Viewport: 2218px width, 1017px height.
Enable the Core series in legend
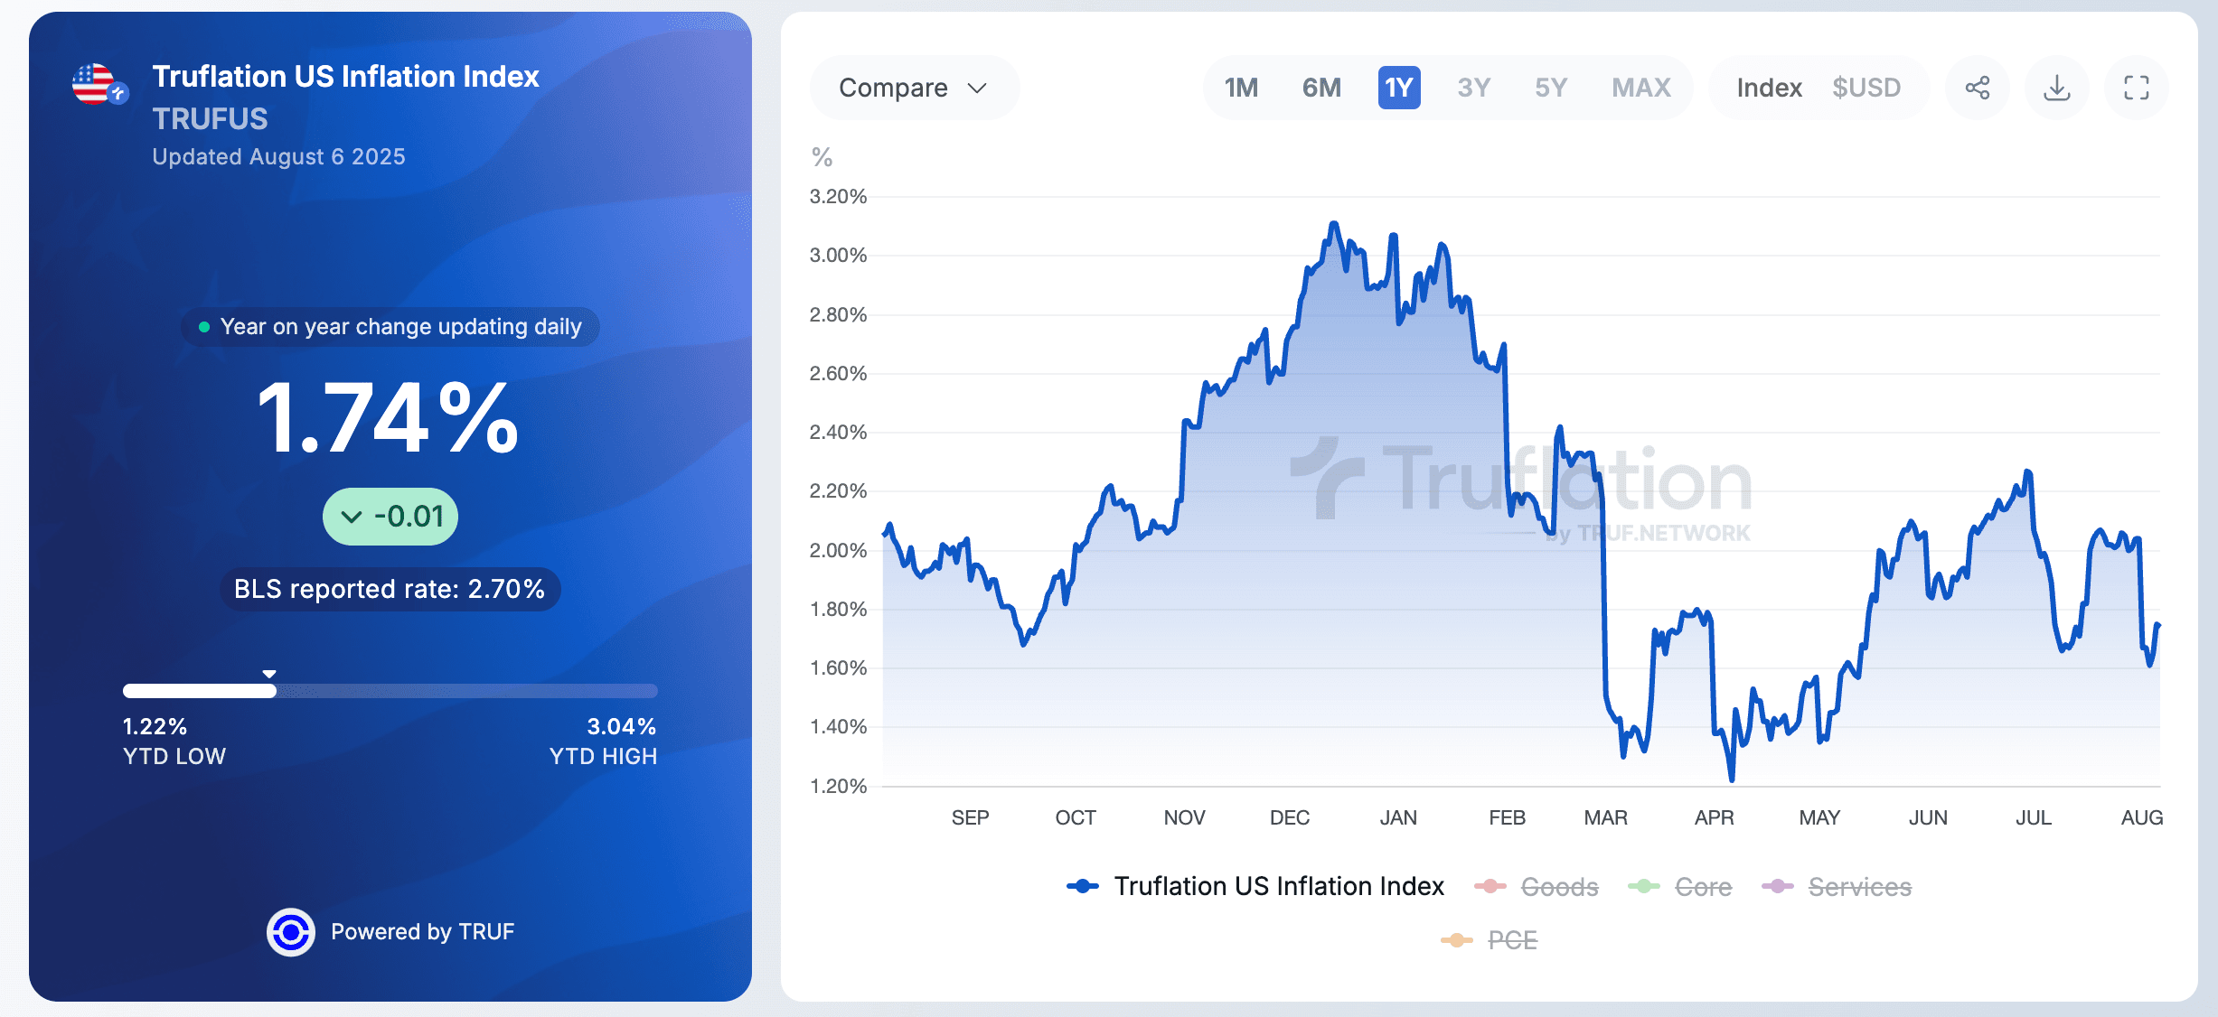point(1680,887)
